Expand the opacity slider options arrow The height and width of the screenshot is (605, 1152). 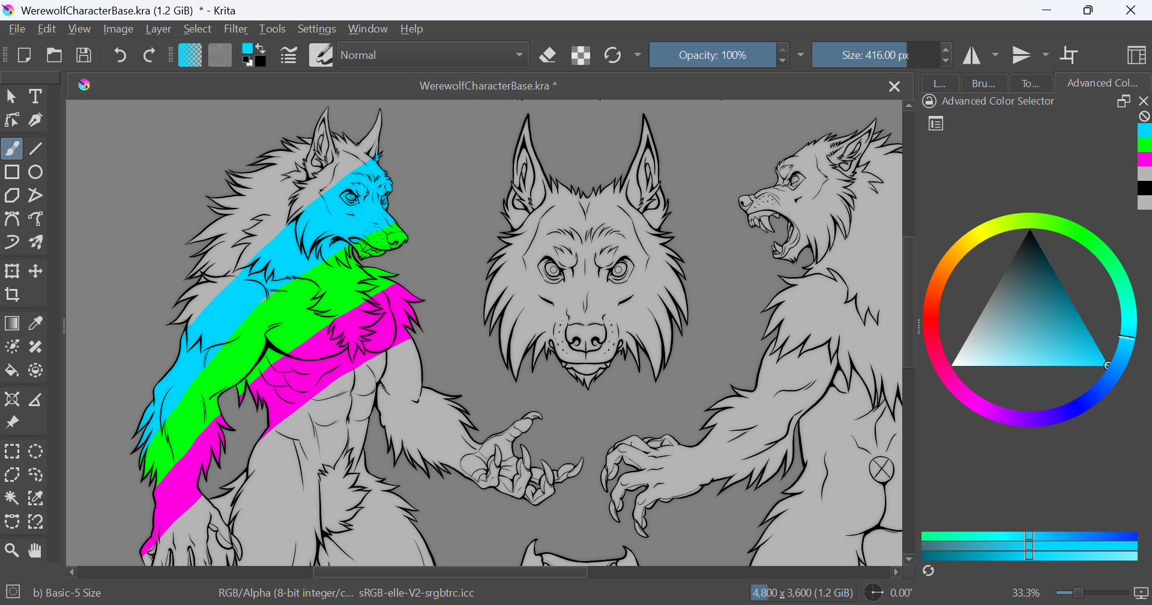tap(800, 55)
